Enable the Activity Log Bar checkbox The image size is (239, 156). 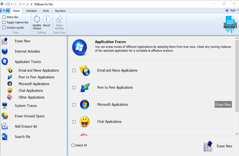point(4,27)
